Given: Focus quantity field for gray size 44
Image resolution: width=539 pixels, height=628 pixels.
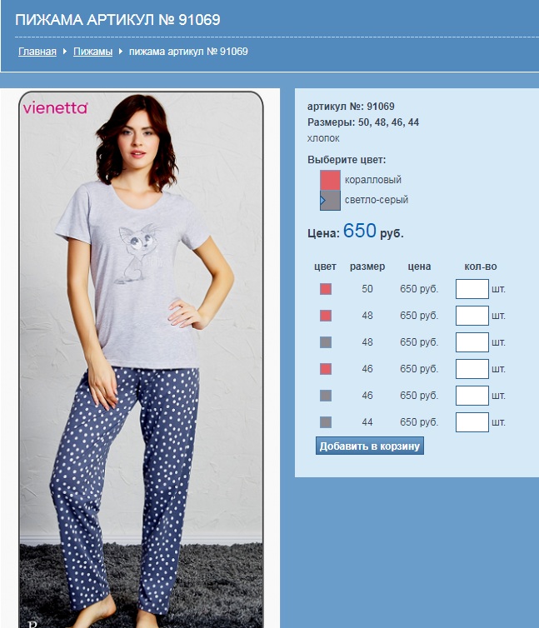Looking at the screenshot, I should click(472, 422).
